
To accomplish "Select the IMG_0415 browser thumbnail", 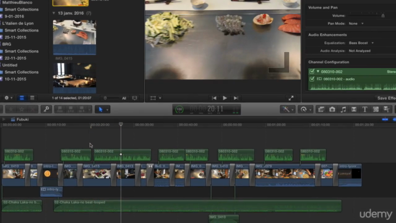I will click(74, 37).
